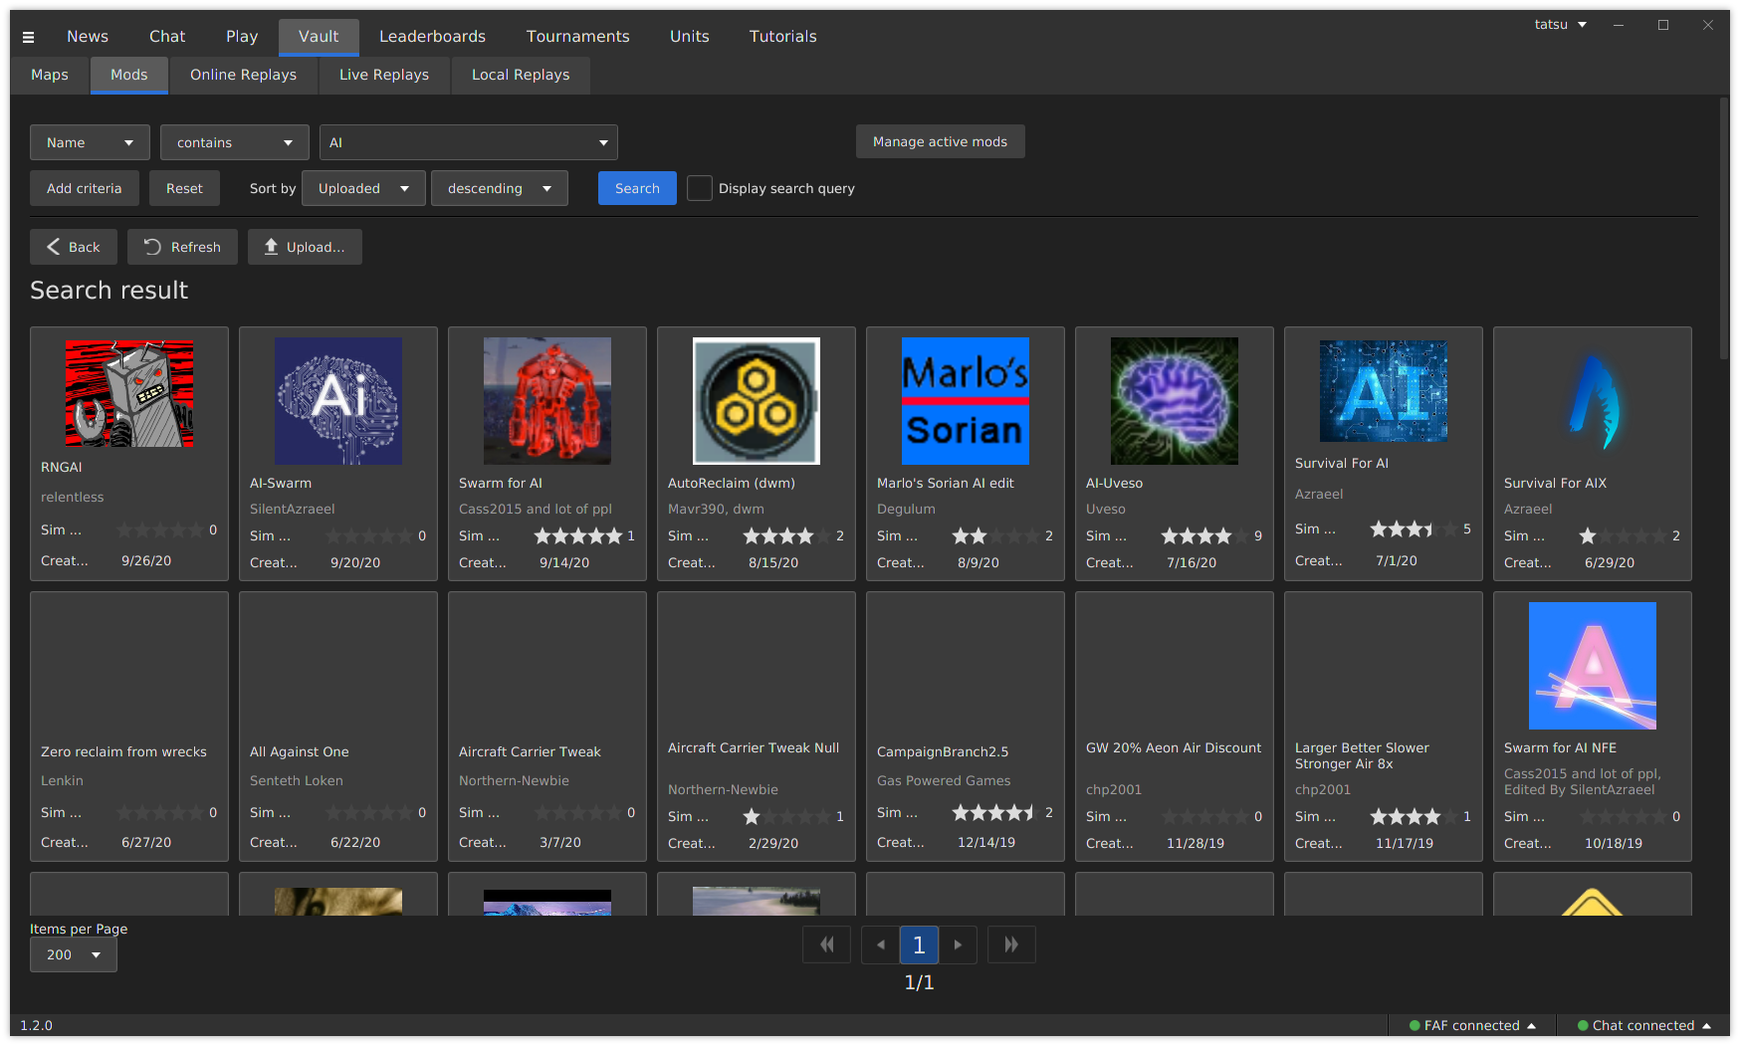Go to previous page arrow
Image resolution: width=1740 pixels, height=1046 pixels.
(880, 944)
